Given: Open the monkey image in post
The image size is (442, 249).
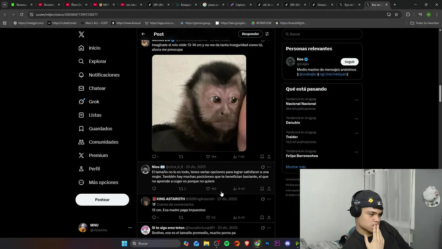Looking at the screenshot, I should point(199,103).
